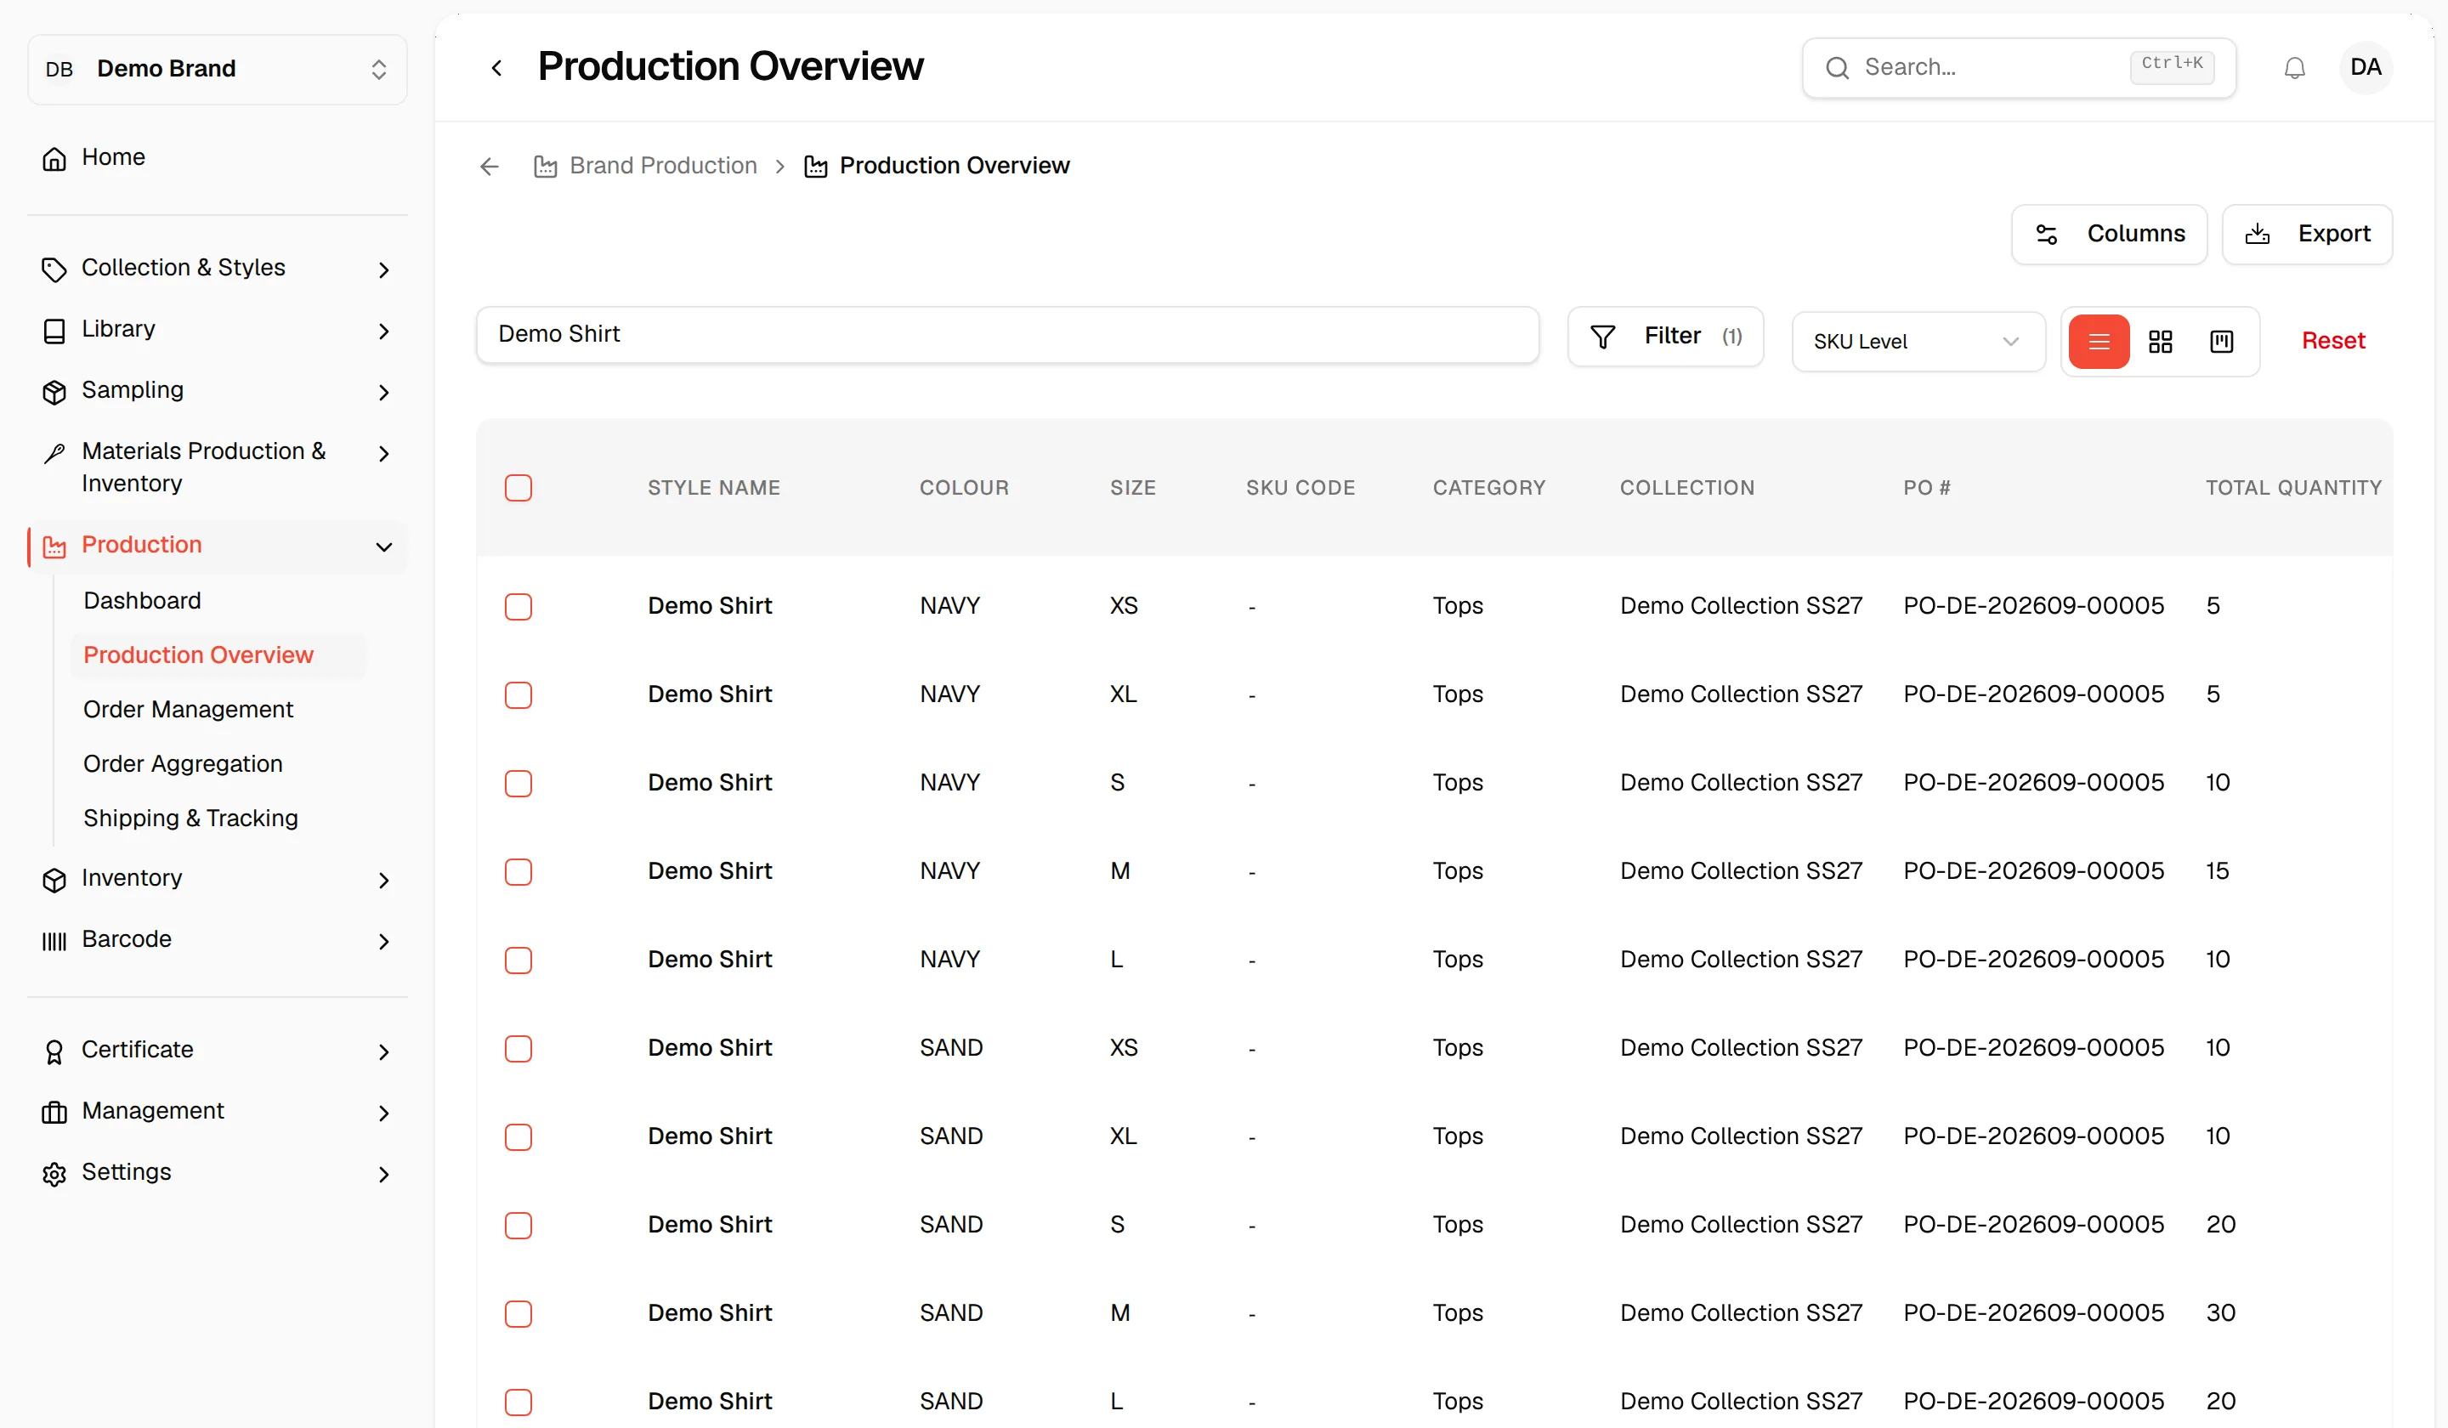Open Dashboard under Production
Screen dimensions: 2448x1428
click(142, 600)
